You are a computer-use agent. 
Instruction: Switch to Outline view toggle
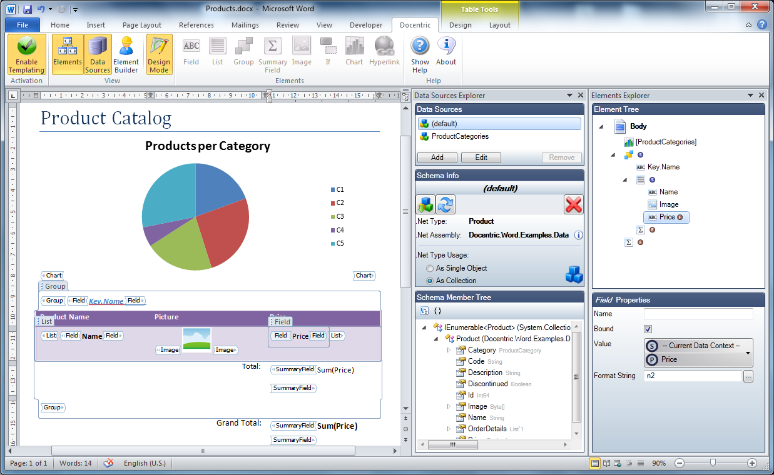(629, 463)
